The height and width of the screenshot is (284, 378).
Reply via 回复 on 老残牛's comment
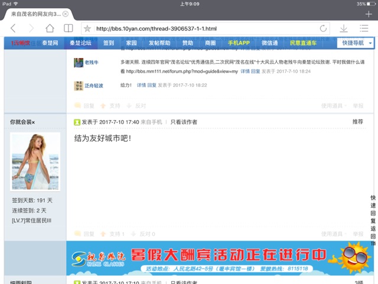(x=256, y=71)
